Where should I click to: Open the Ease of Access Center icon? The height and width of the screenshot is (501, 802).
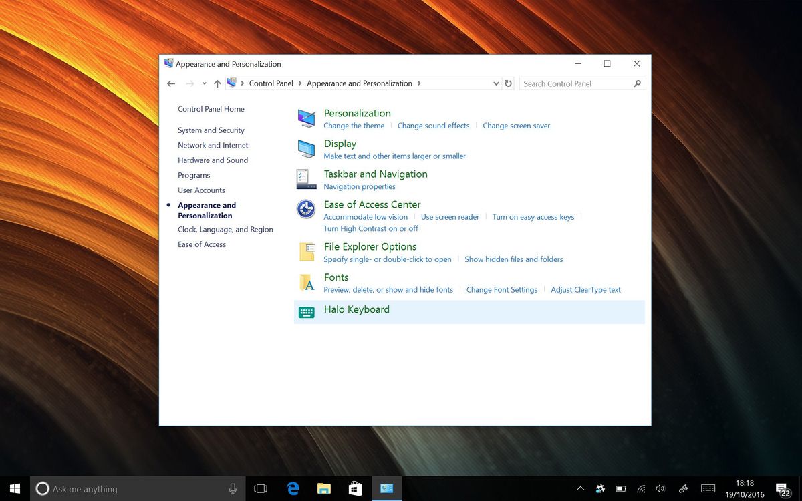306,209
